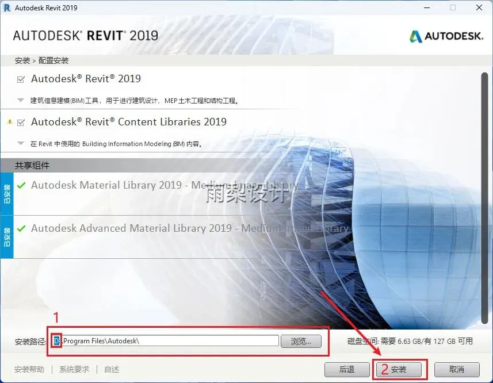Open the 自述 readme link
The height and width of the screenshot is (383, 493).
click(x=112, y=369)
